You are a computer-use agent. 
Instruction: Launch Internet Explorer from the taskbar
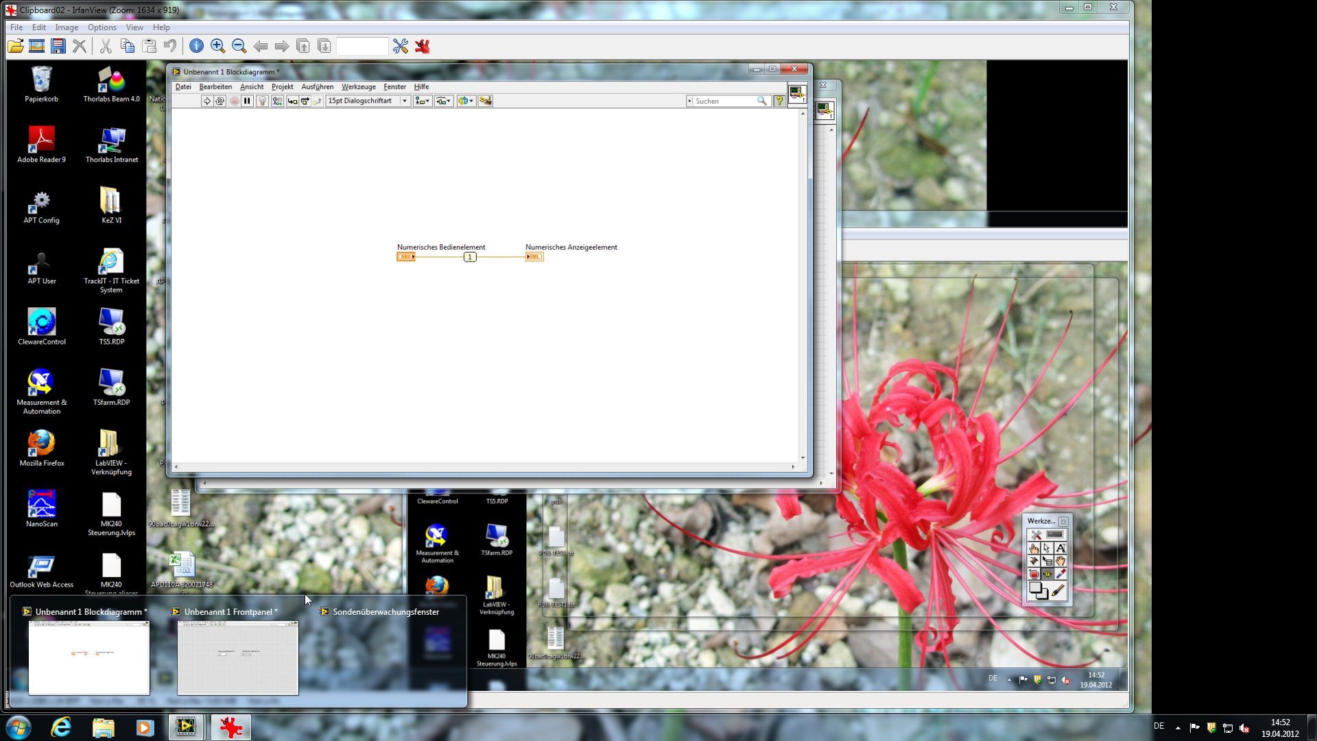pos(61,727)
